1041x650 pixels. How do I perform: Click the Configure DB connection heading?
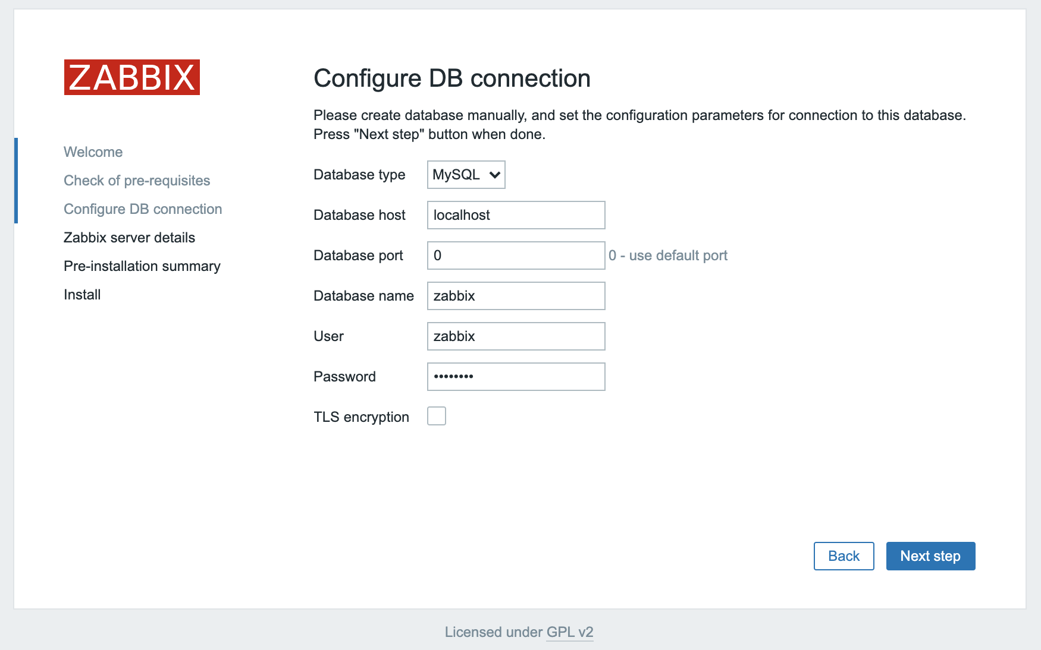451,78
